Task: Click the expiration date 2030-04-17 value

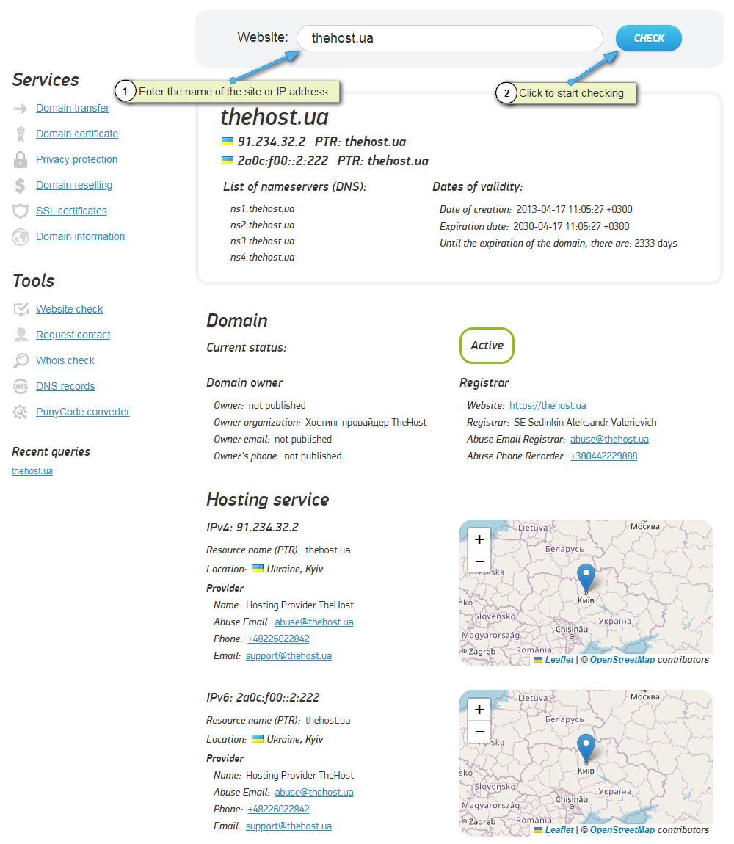Action: tap(571, 227)
